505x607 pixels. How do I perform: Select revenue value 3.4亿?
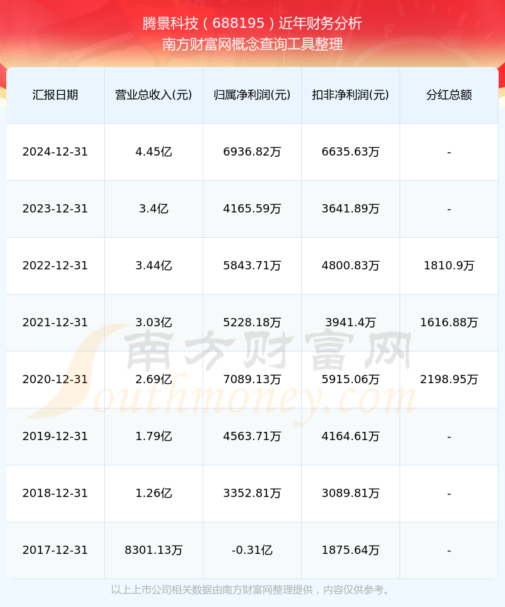coord(153,209)
